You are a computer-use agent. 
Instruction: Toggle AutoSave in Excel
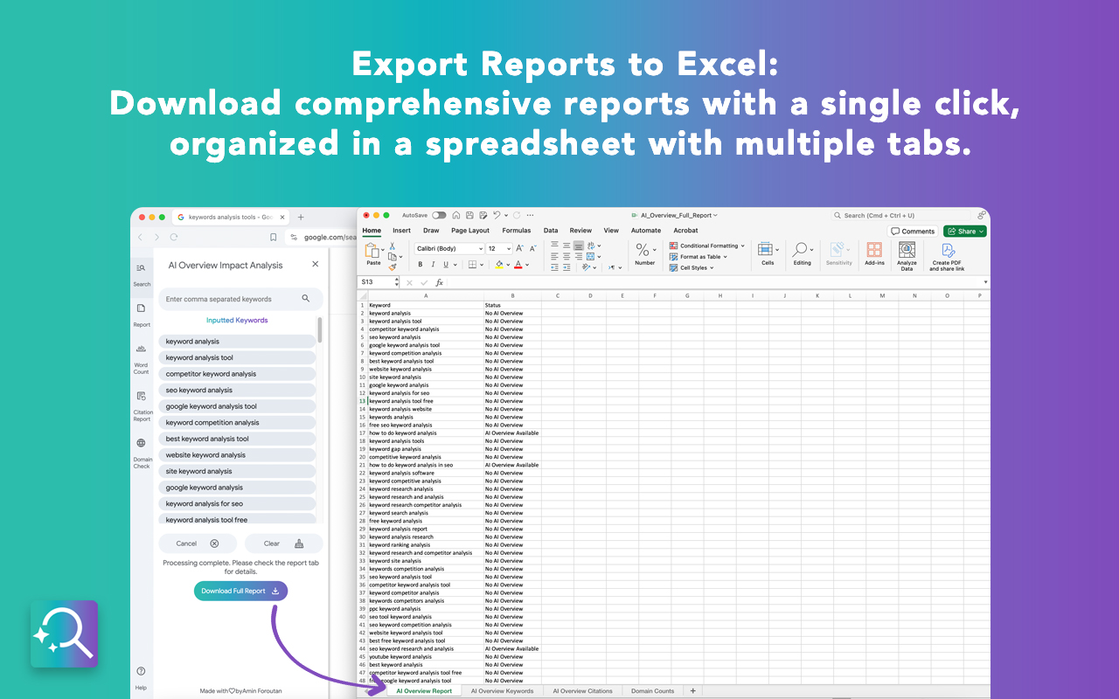[x=439, y=215]
